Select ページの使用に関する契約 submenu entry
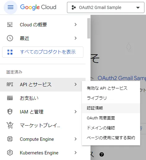The width and height of the screenshot is (146, 160). (x=111, y=138)
